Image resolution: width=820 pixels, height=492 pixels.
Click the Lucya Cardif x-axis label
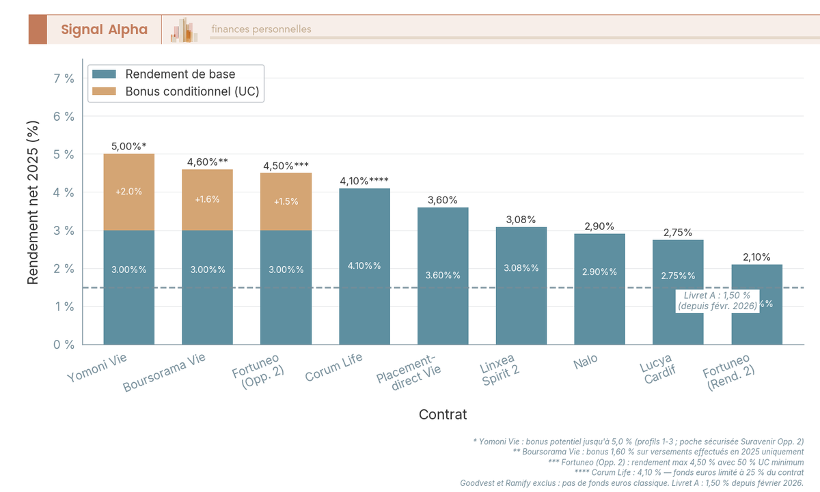click(x=657, y=369)
